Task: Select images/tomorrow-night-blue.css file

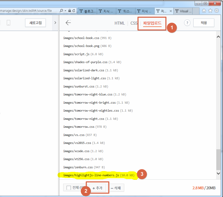Action: tap(94, 94)
